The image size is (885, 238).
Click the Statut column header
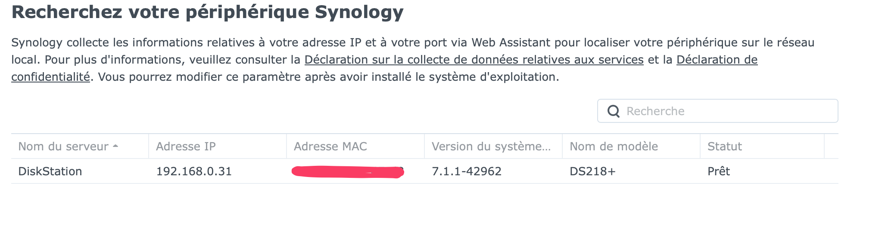click(724, 146)
